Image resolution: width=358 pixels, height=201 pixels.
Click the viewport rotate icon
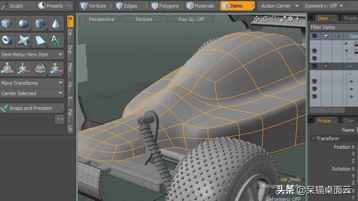(x=265, y=19)
